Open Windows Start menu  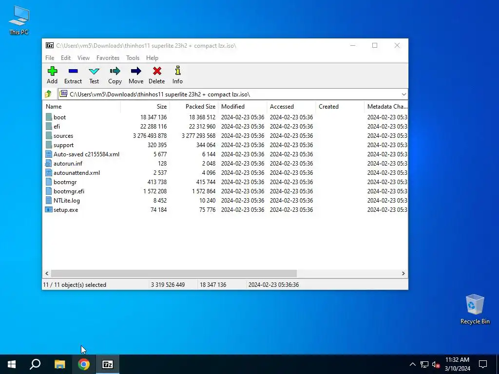(12, 364)
